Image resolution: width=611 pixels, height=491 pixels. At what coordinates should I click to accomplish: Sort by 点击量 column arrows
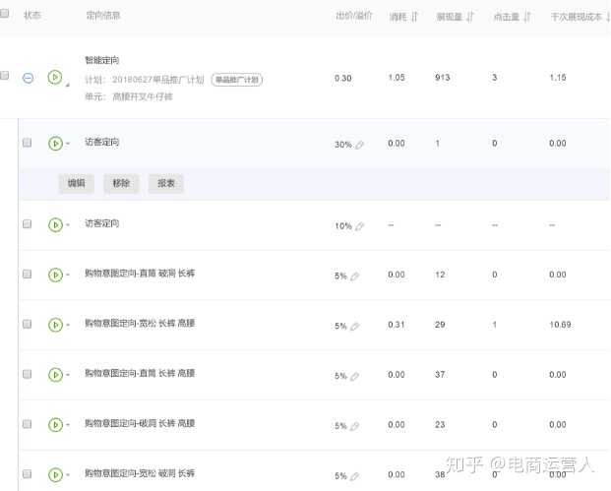point(527,17)
